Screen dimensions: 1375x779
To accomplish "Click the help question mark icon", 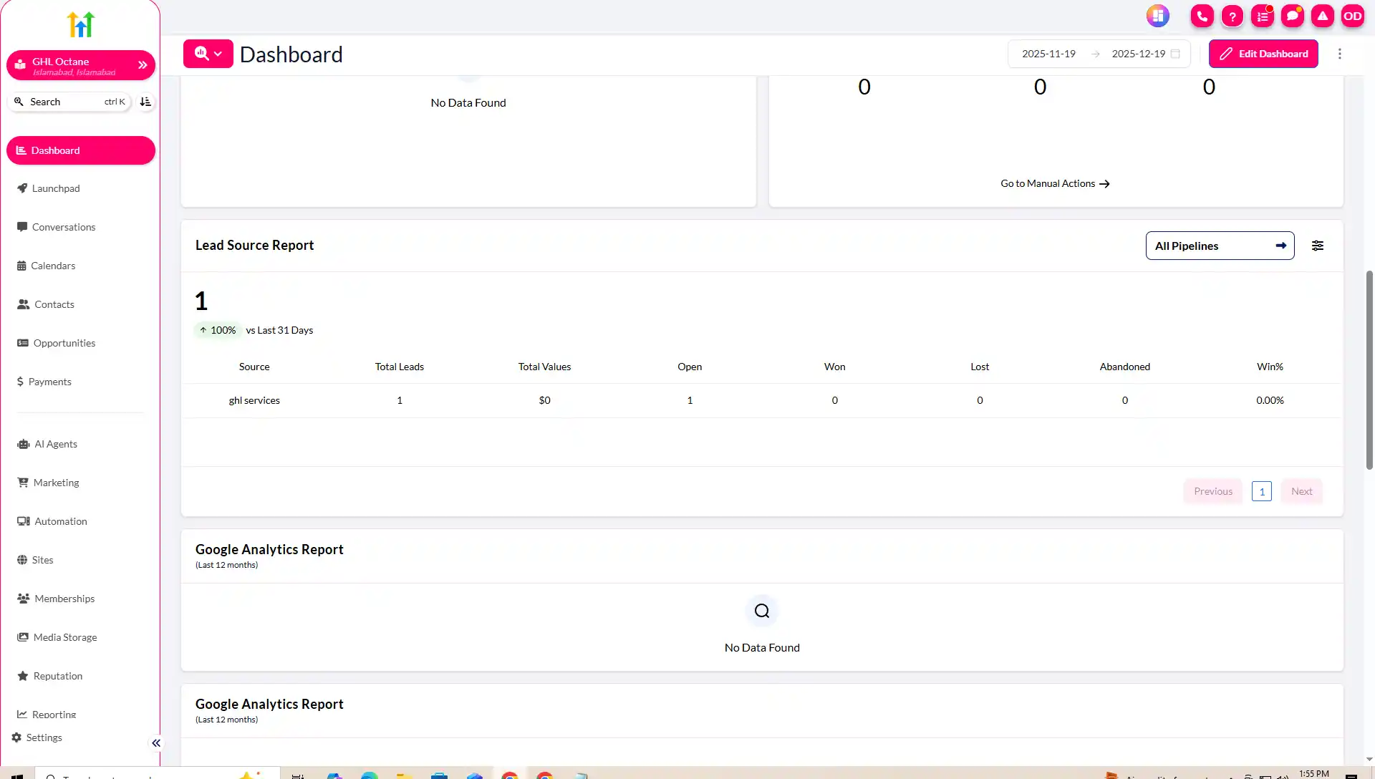I will coord(1232,15).
